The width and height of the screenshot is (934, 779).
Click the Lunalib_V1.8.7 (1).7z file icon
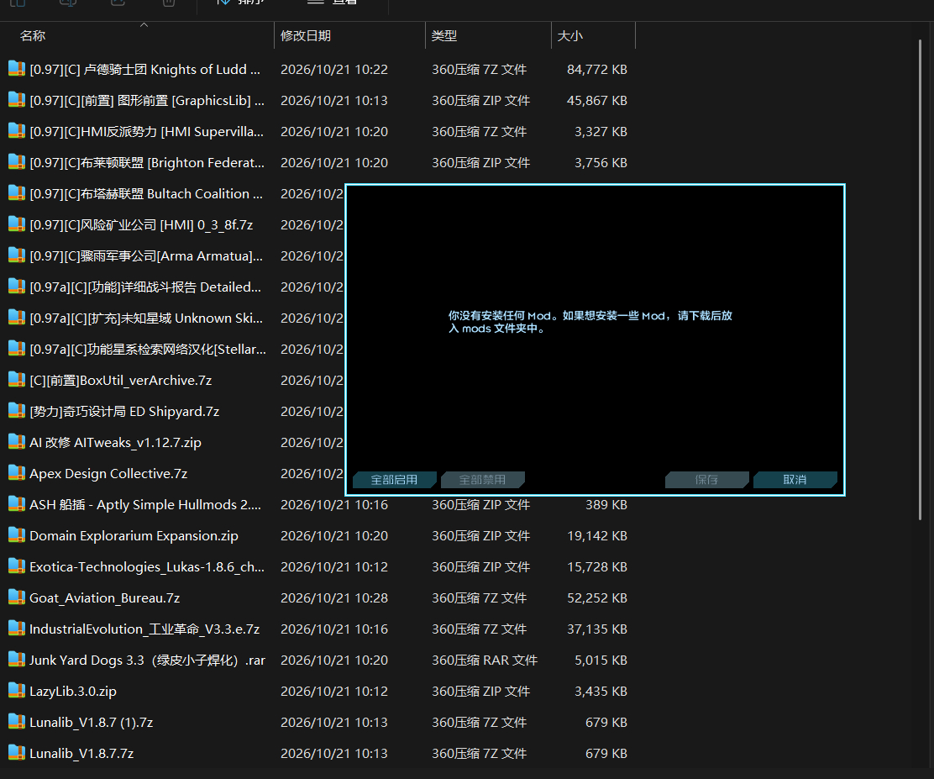click(17, 722)
